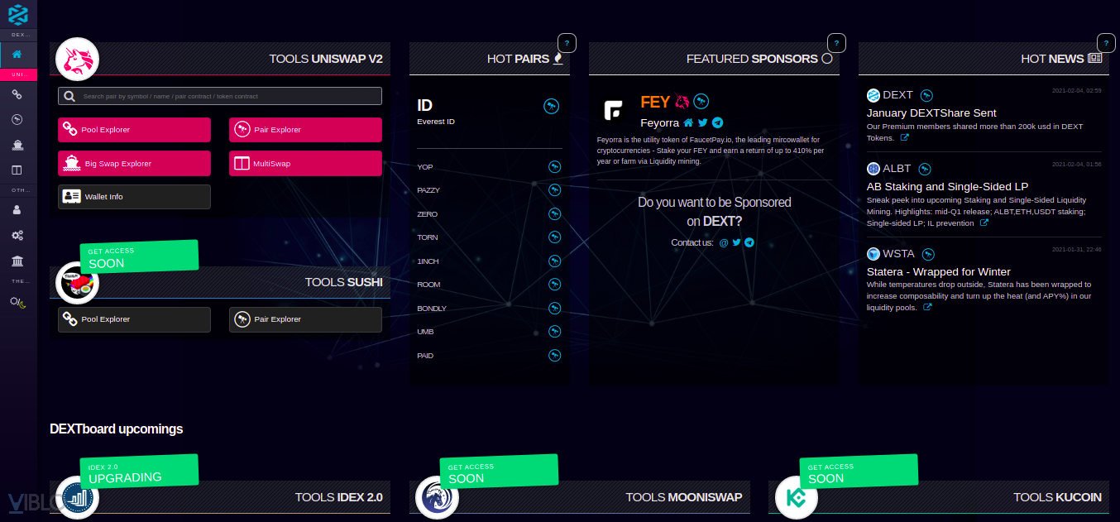Open MultiSwap columns icon in sidebar

point(17,170)
